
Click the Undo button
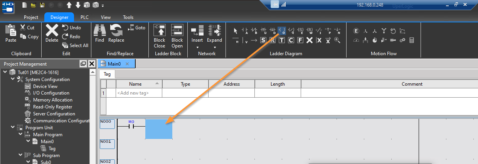72,28
